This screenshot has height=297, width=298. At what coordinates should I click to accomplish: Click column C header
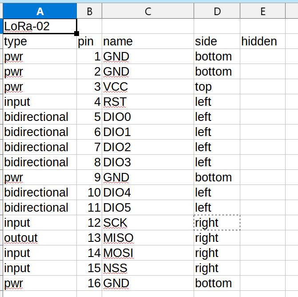click(x=148, y=11)
